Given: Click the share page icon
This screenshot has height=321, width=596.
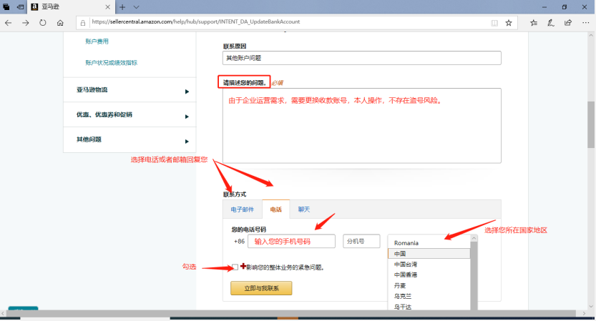Looking at the screenshot, I should [x=568, y=22].
